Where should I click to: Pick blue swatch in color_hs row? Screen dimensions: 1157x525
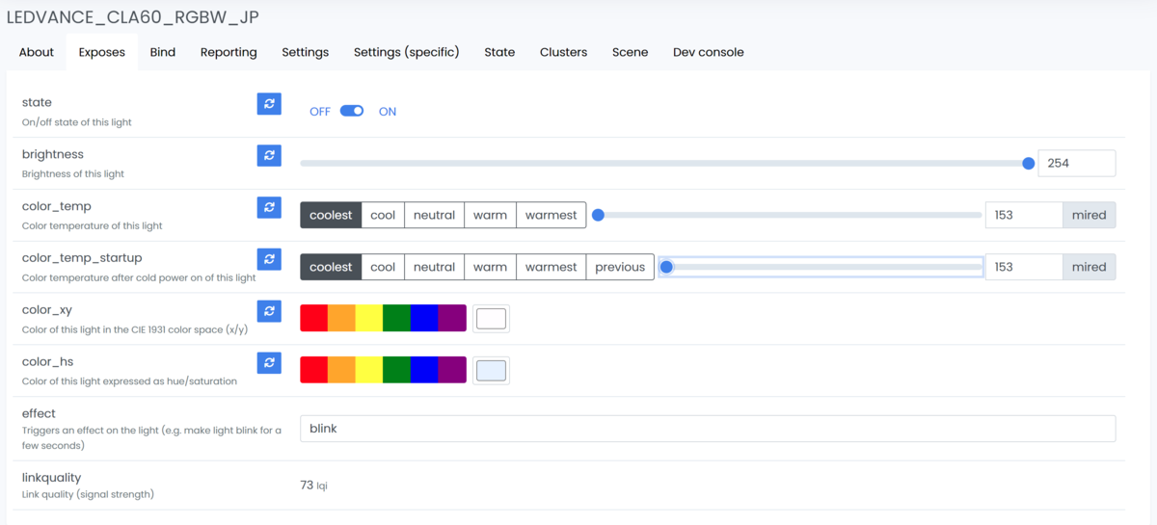pyautogui.click(x=424, y=370)
